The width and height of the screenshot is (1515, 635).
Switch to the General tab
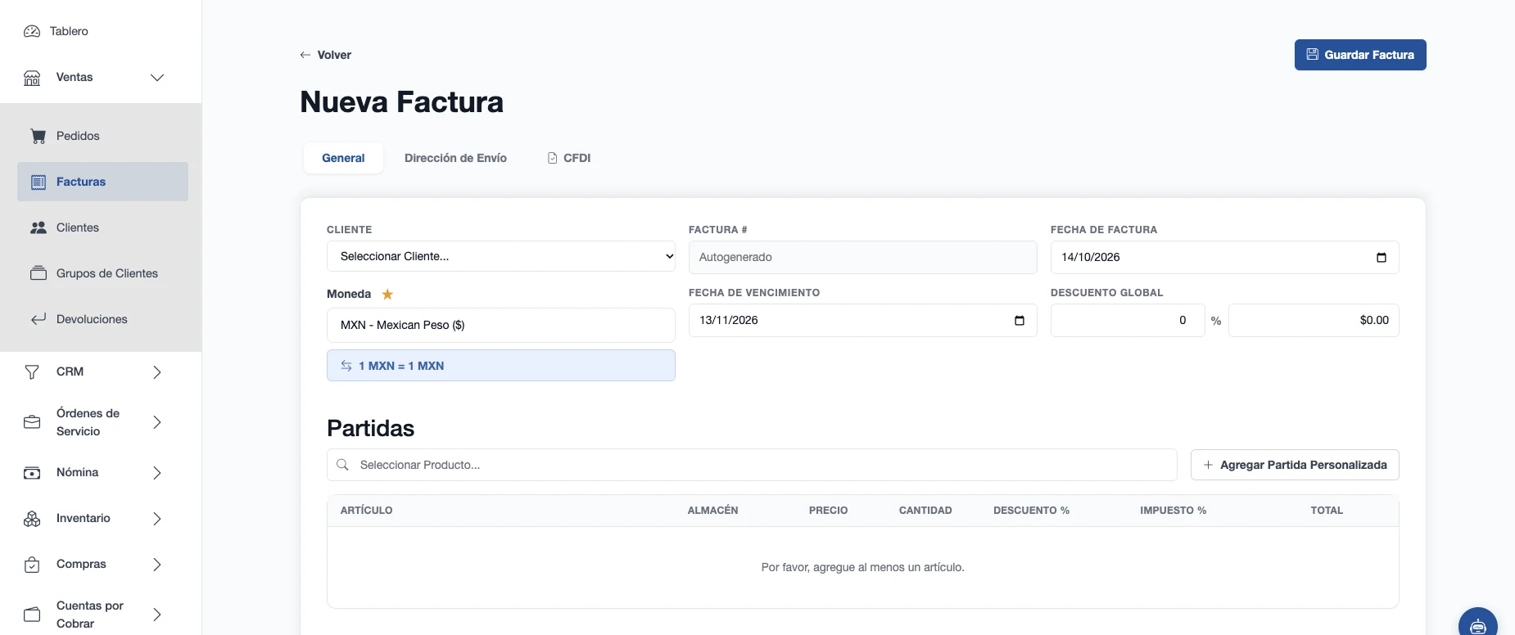[x=343, y=158]
